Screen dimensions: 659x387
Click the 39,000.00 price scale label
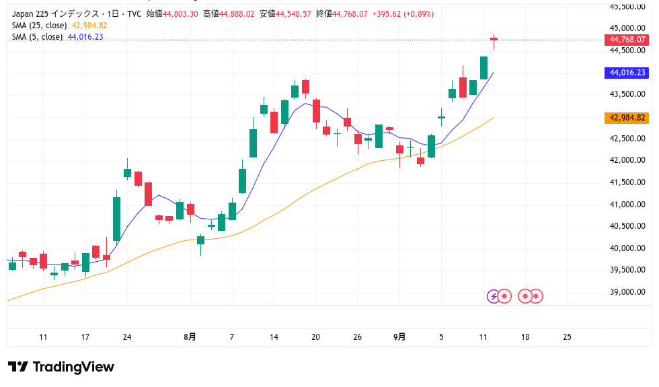pos(627,292)
